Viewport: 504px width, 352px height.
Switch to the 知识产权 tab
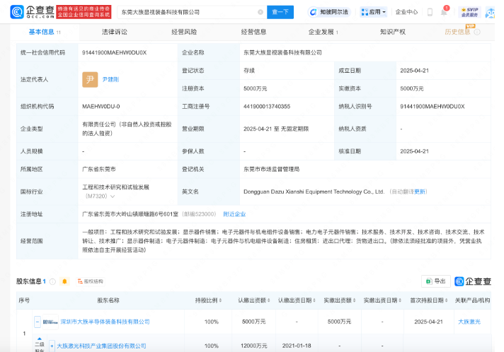click(x=393, y=32)
